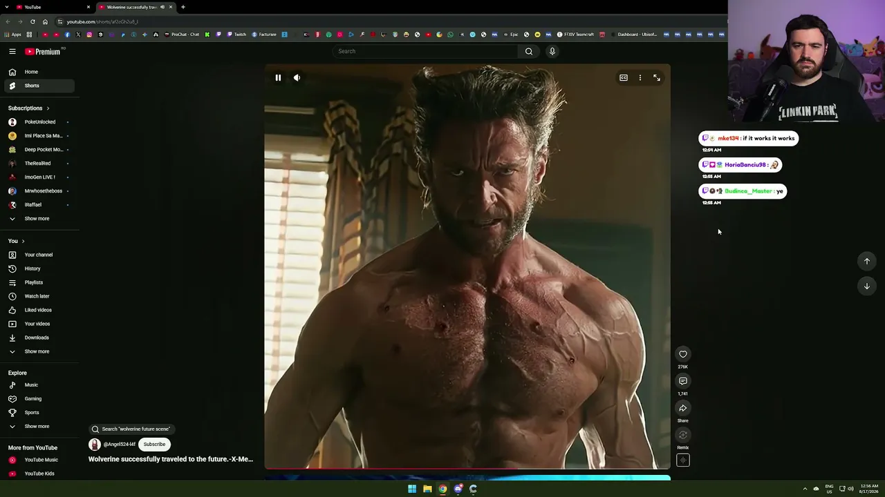Viewport: 885px width, 497px height.
Task: Open the Mrwhosetheboss subscription channel
Action: (x=39, y=191)
